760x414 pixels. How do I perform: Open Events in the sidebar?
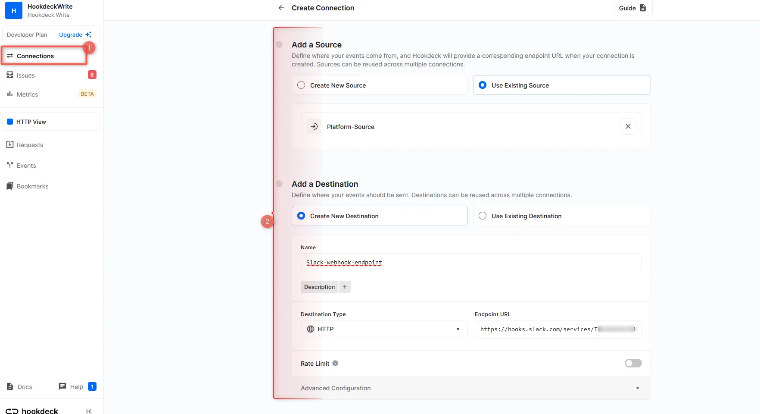coord(26,166)
